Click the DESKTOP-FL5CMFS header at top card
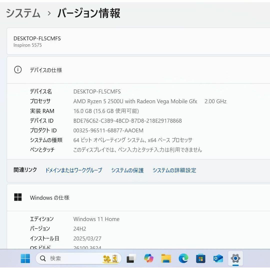Image resolution: width=270 pixels, height=270 pixels. tap(37, 38)
